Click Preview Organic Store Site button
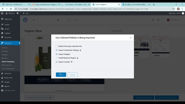185x104 pixels. 39,98
